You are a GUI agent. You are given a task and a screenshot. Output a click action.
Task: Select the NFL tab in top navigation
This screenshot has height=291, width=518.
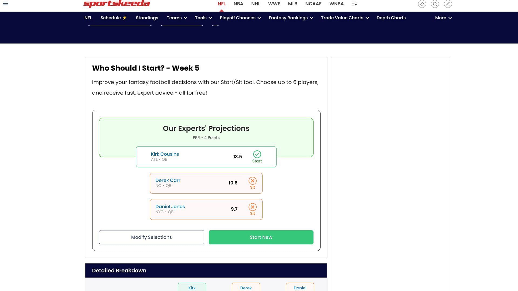[x=222, y=4]
